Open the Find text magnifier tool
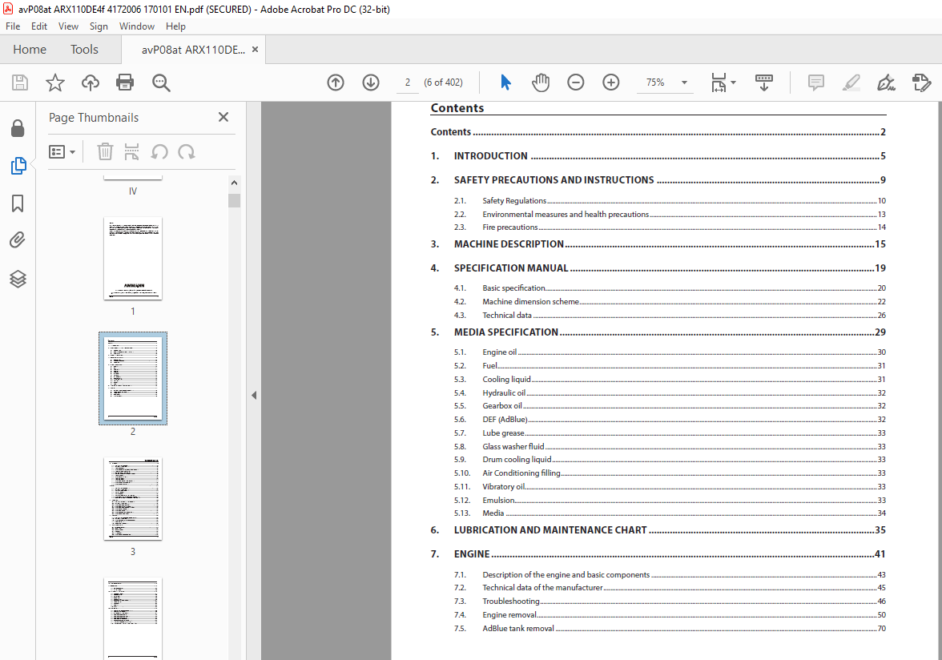Image resolution: width=942 pixels, height=660 pixels. pos(161,82)
